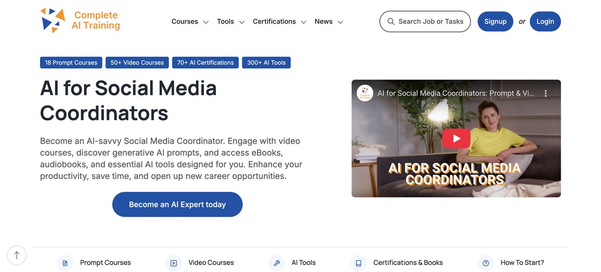Click the scroll-to-top arrow button
The image size is (601, 272).
tap(17, 256)
